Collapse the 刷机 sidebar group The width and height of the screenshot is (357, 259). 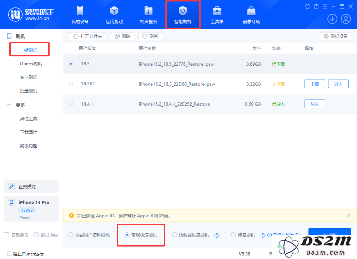coord(20,36)
